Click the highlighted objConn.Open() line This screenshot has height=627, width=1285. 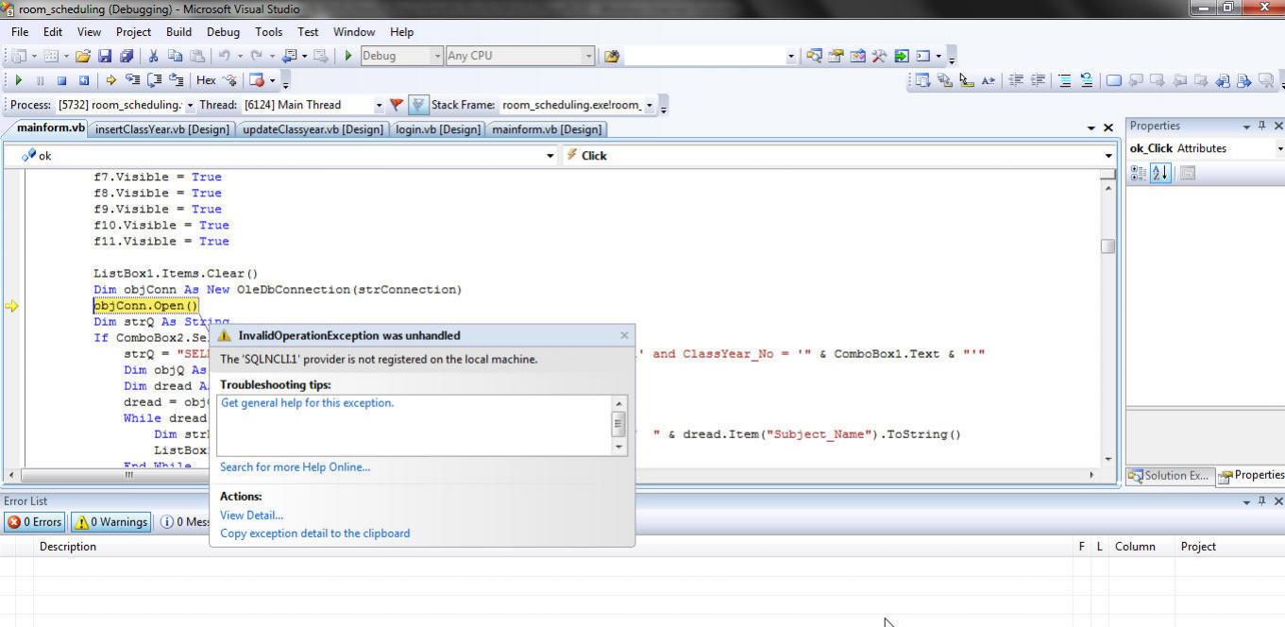coord(145,306)
